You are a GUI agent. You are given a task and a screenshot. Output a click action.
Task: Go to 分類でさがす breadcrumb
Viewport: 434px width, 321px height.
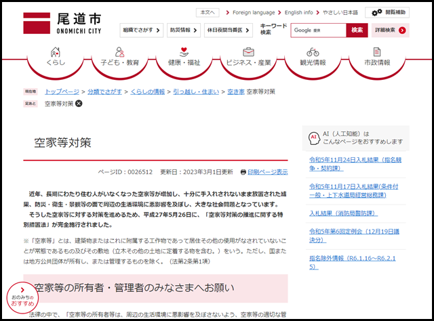(x=104, y=91)
